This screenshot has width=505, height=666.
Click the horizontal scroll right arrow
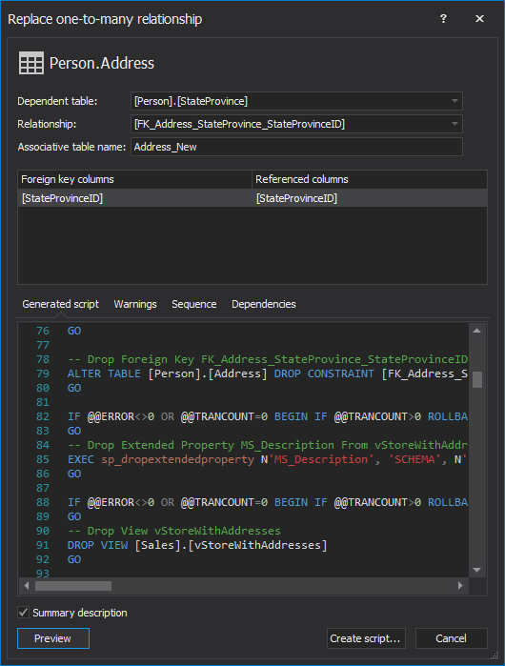(x=460, y=586)
